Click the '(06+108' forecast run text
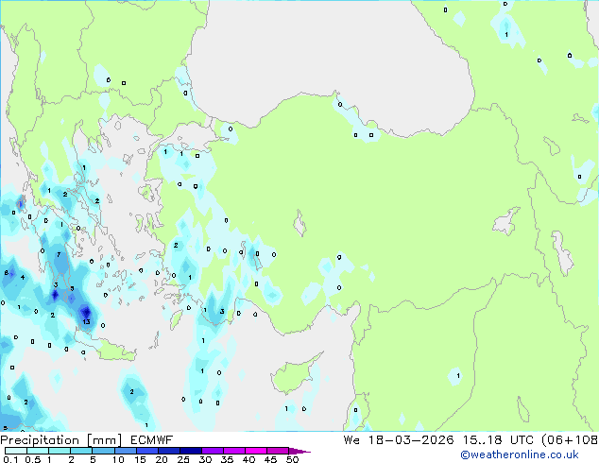Viewport: 599px width, 463px height. pos(570,440)
